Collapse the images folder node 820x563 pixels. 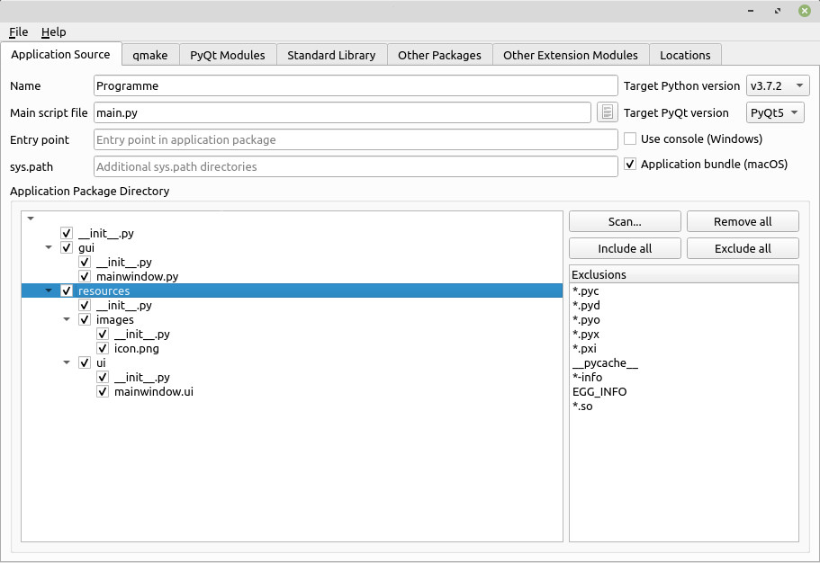pyautogui.click(x=67, y=319)
